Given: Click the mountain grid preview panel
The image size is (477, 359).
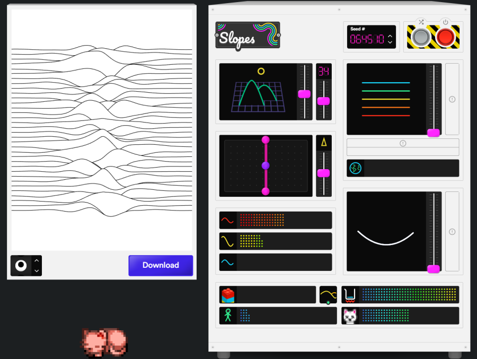Looking at the screenshot, I should [x=258, y=92].
